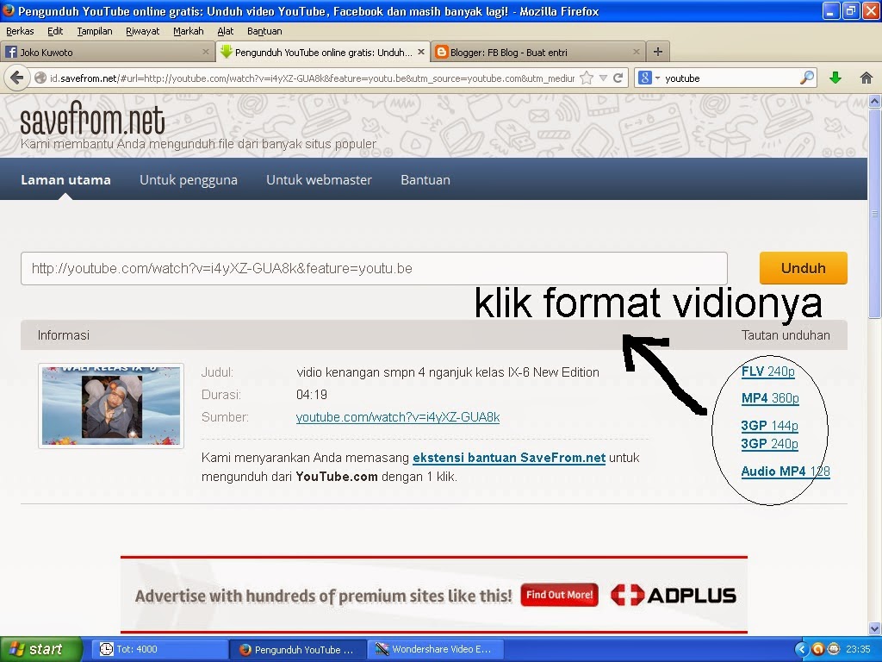The width and height of the screenshot is (882, 662).
Task: Download the 3GP 240p format
Action: coord(769,444)
